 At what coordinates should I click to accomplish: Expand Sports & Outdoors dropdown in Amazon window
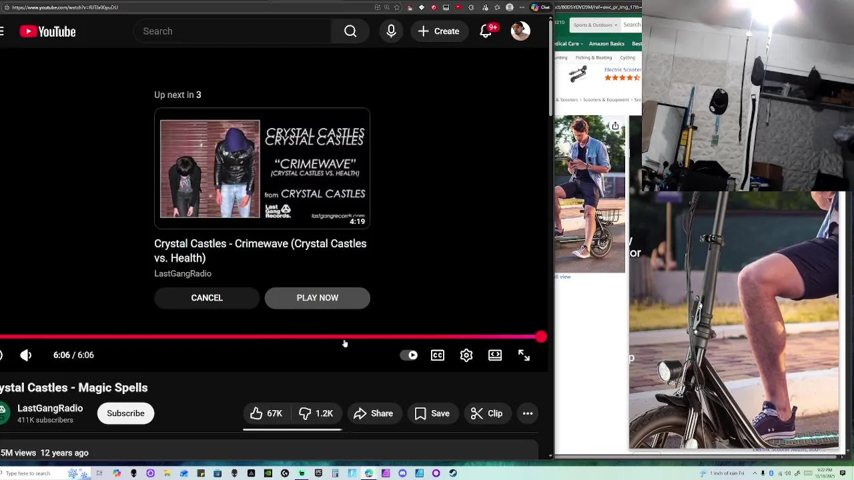coord(594,25)
